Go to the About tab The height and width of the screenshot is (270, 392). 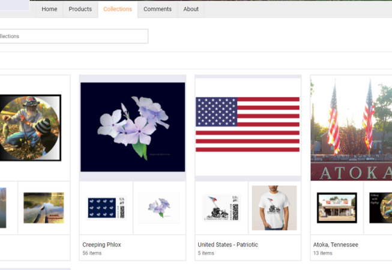(191, 9)
